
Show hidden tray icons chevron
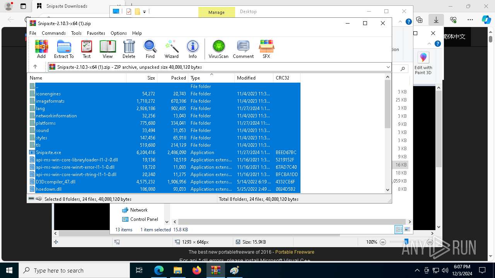[x=417, y=270]
